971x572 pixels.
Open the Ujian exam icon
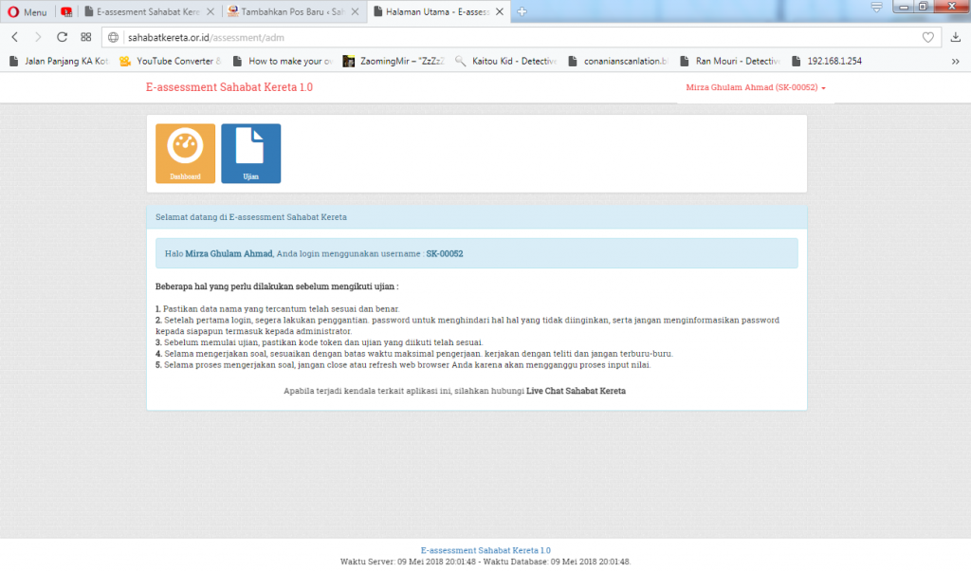(250, 153)
